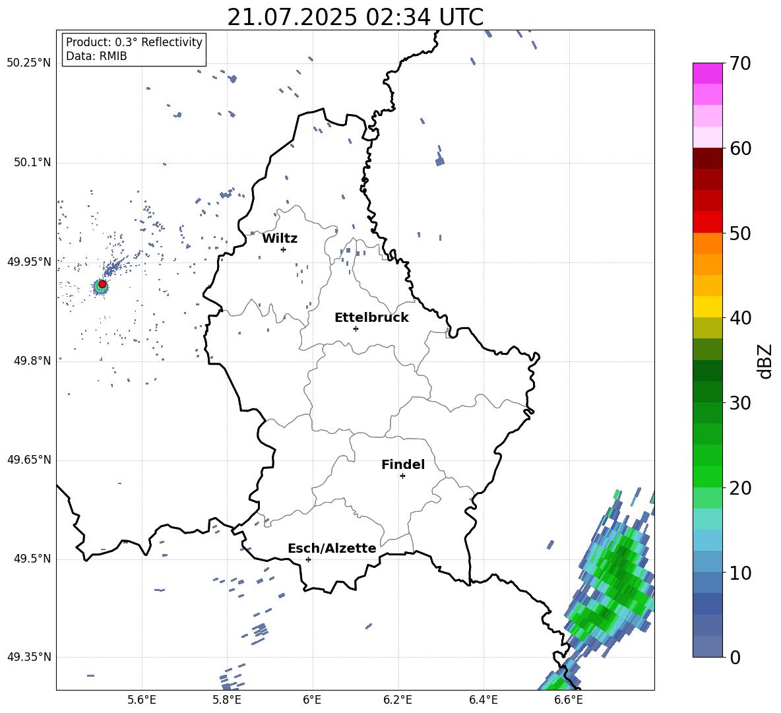Click the colorbar 'dBZ' axis label
This screenshot has height=713, width=781.
tap(766, 361)
